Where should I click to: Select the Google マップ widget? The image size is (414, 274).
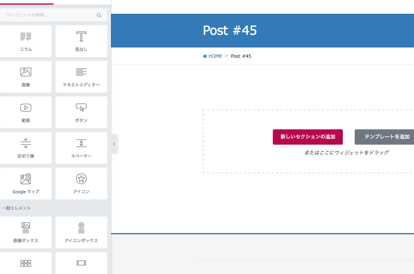[x=26, y=184]
